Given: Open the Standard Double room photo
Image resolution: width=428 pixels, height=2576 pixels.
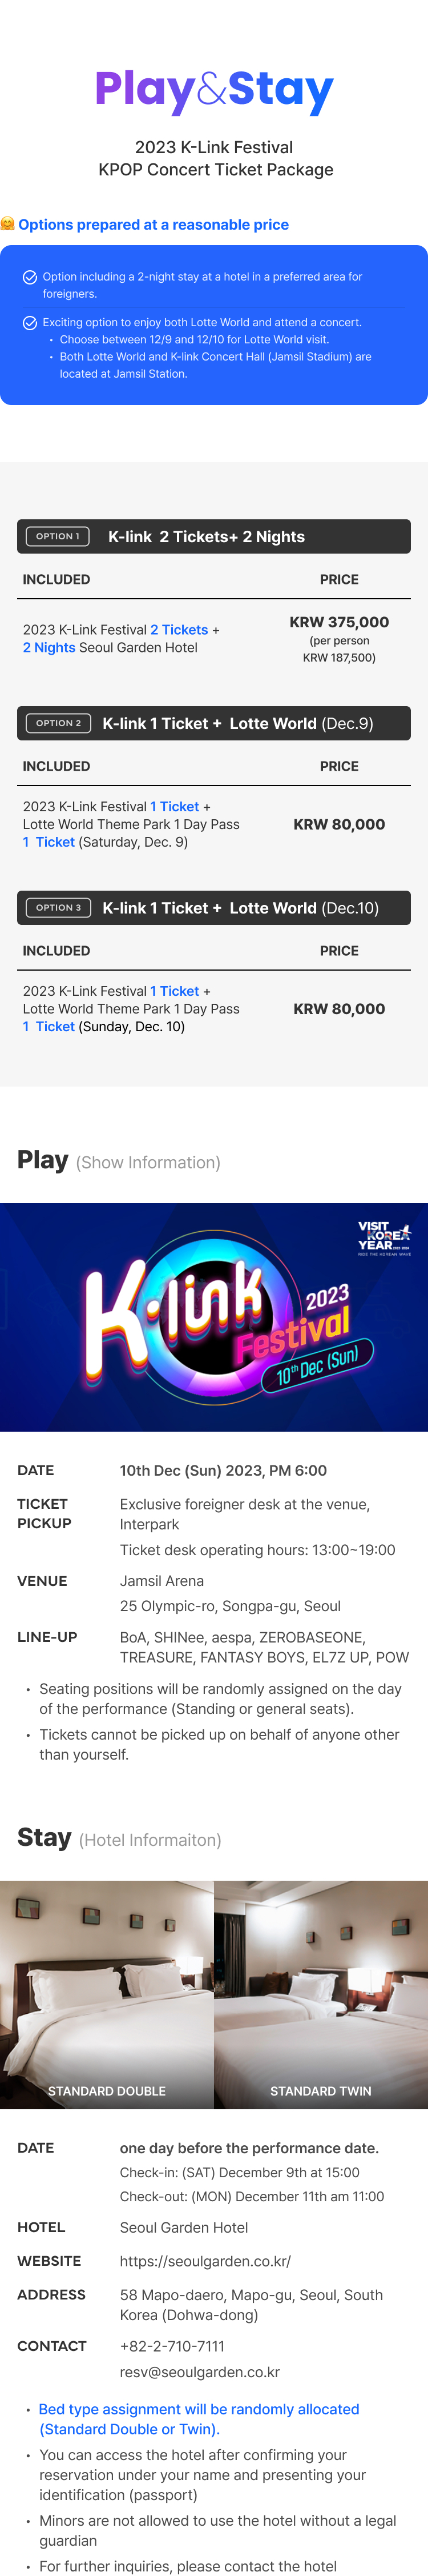Looking at the screenshot, I should point(107,1995).
